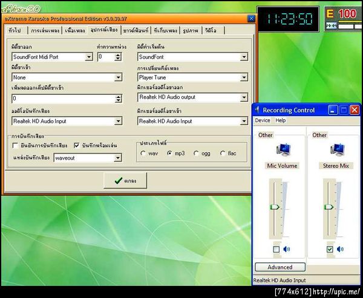Click the ตกลง confirm button
363x298 pixels.
[x=125, y=181]
